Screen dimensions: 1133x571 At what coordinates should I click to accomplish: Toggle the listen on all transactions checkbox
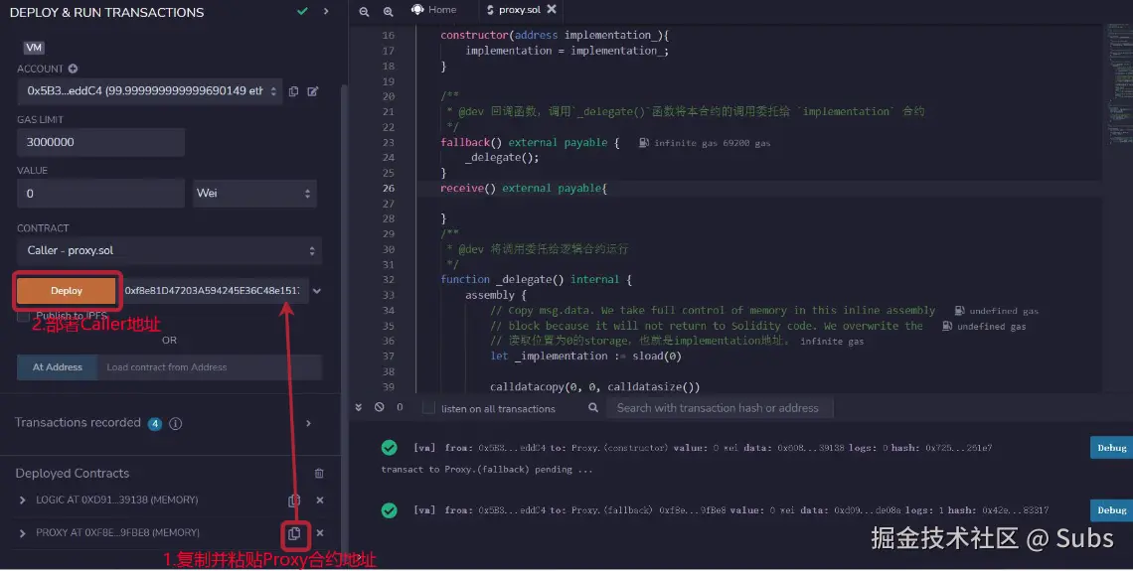[428, 408]
